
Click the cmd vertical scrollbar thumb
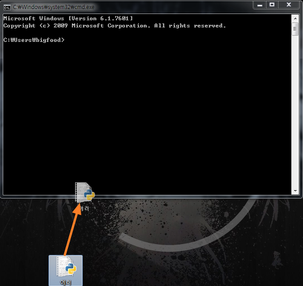pyautogui.click(x=295, y=29)
